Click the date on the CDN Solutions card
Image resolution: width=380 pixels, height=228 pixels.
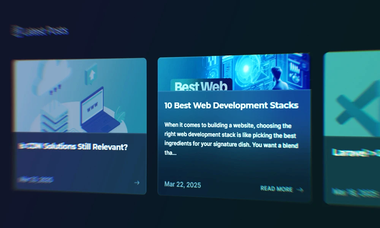click(35, 179)
